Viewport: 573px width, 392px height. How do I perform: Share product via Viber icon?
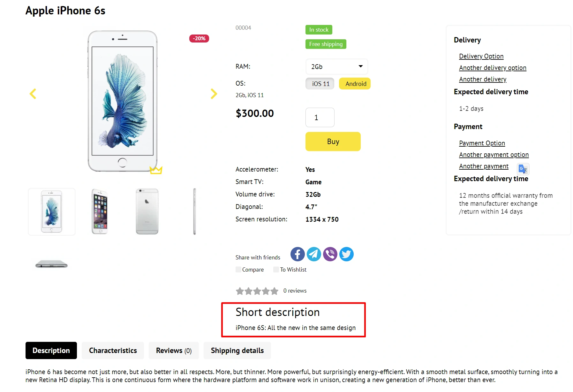pyautogui.click(x=330, y=254)
